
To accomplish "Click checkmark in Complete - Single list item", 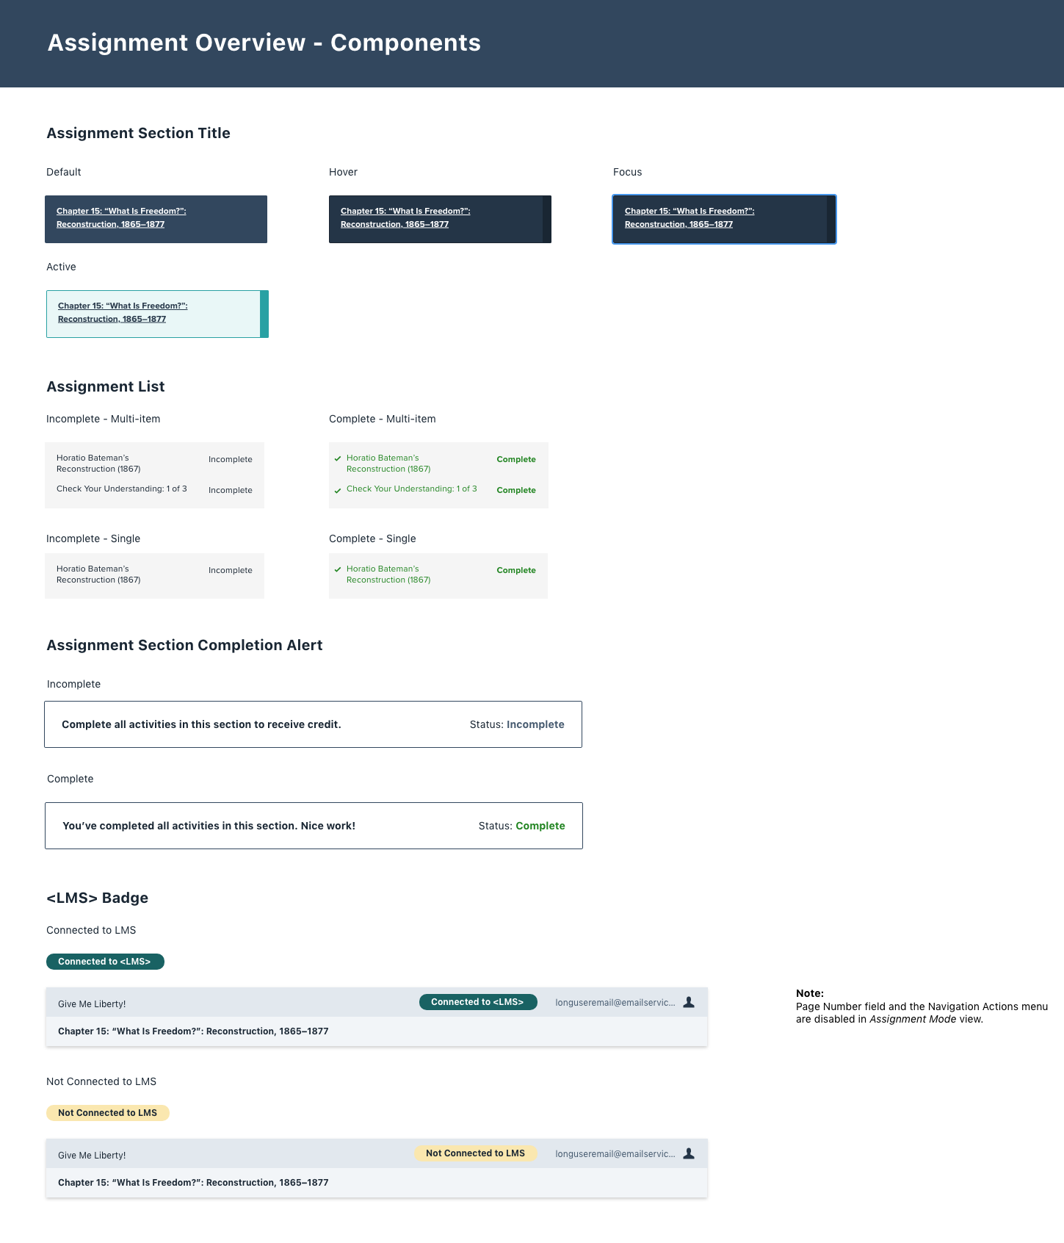I will (x=338, y=569).
